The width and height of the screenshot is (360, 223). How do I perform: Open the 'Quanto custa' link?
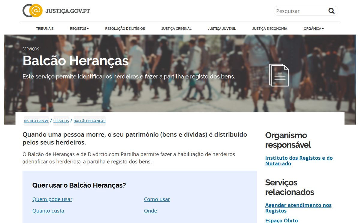click(x=48, y=211)
